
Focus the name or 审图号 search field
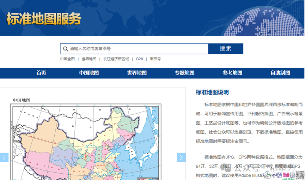pos(134,49)
